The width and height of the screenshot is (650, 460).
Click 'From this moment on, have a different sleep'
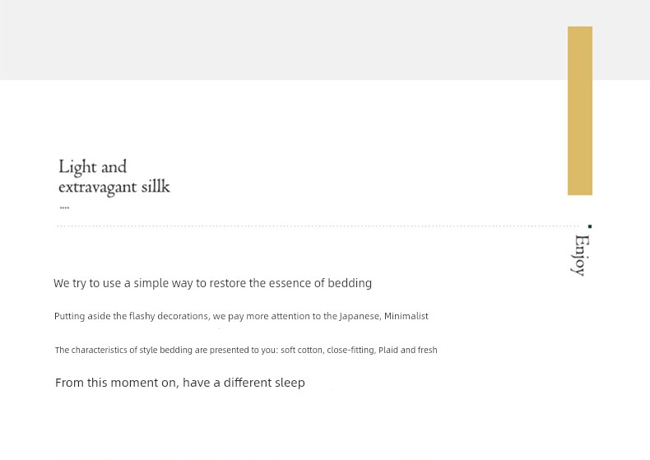pyautogui.click(x=180, y=383)
